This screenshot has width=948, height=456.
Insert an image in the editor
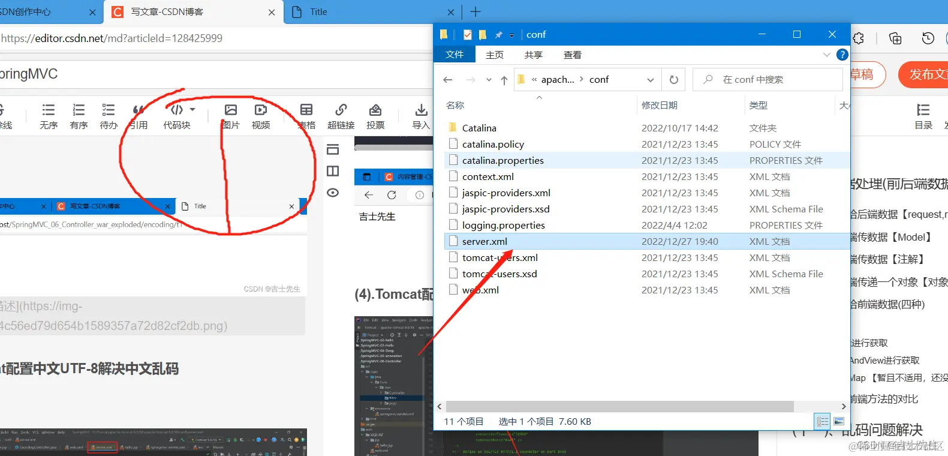pos(231,116)
